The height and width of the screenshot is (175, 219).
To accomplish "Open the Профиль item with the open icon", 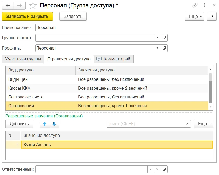I will (164, 48).
